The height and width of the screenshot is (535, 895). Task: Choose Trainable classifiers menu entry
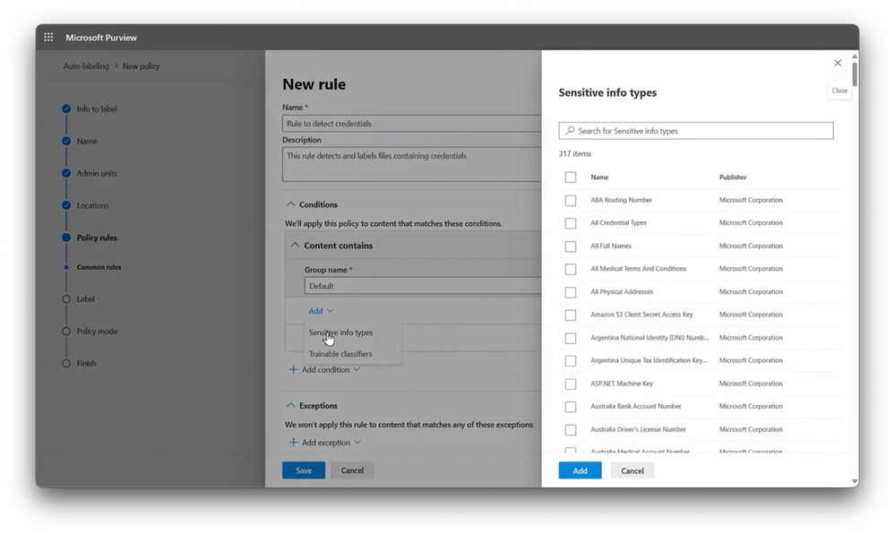click(x=340, y=354)
